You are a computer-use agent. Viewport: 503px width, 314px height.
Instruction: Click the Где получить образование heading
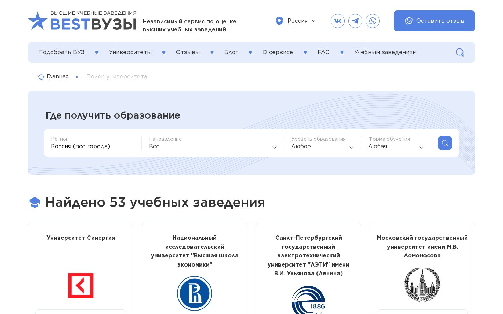tap(113, 115)
